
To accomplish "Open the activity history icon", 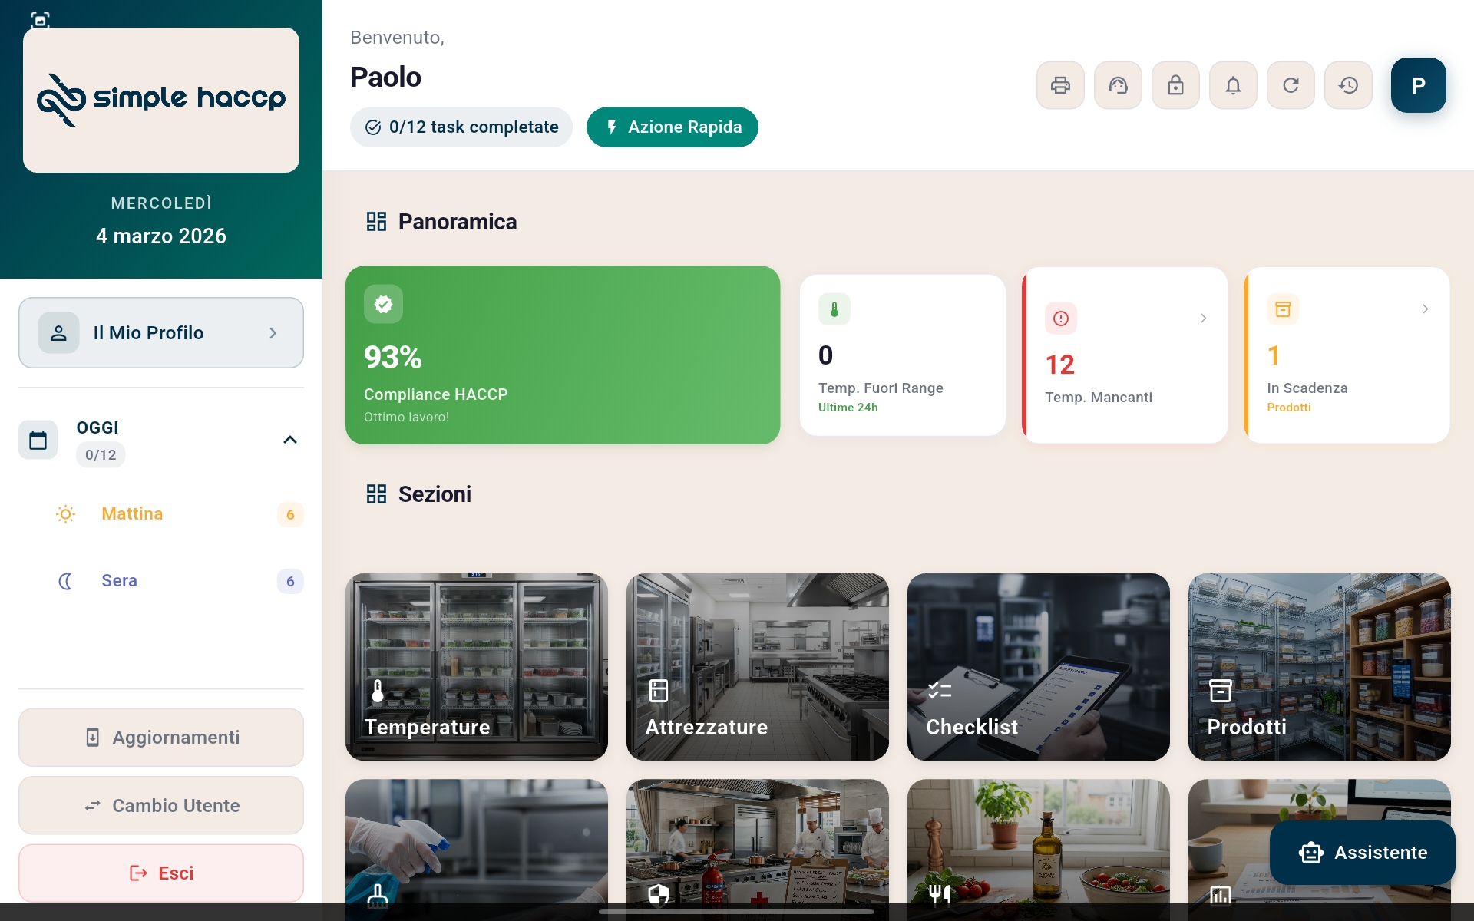I will coord(1348,85).
